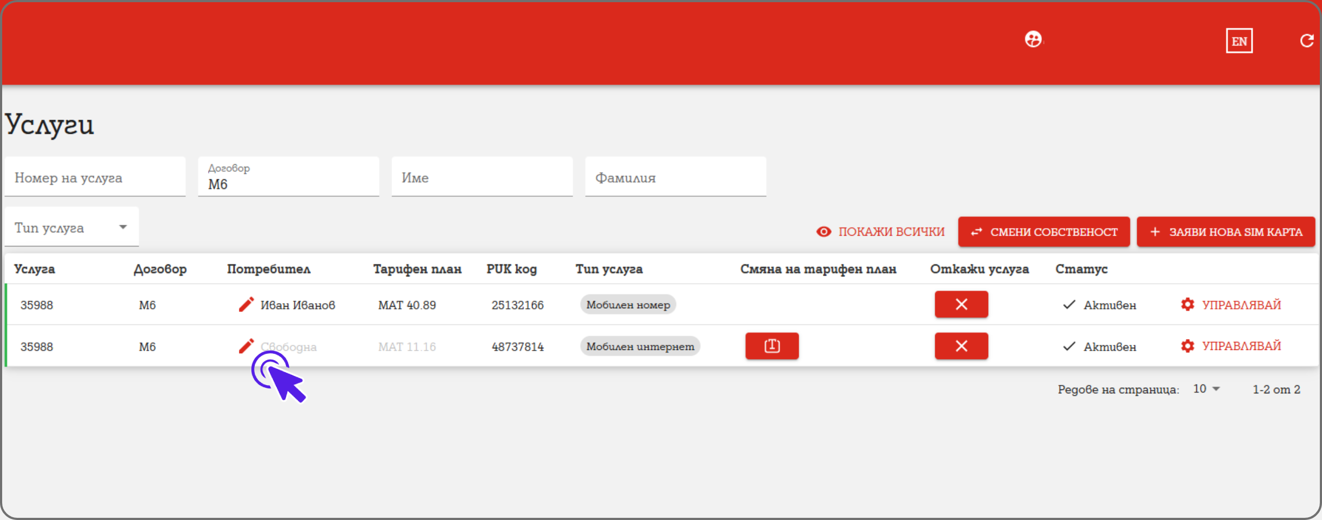Click the Мобилен номер type chip
This screenshot has width=1322, height=520.
pos(628,304)
